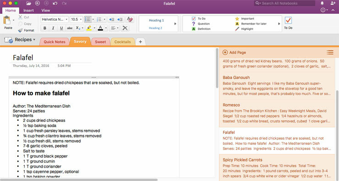
Task: Add a new section with plus
Action: pos(140,42)
